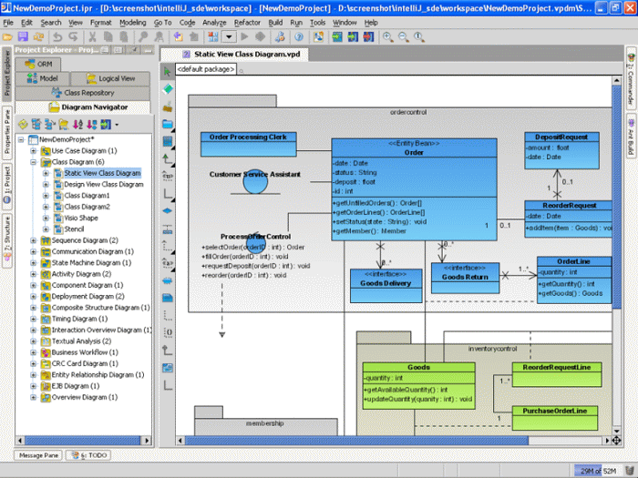Switch to the Model tab
The height and width of the screenshot is (478, 638).
42,78
